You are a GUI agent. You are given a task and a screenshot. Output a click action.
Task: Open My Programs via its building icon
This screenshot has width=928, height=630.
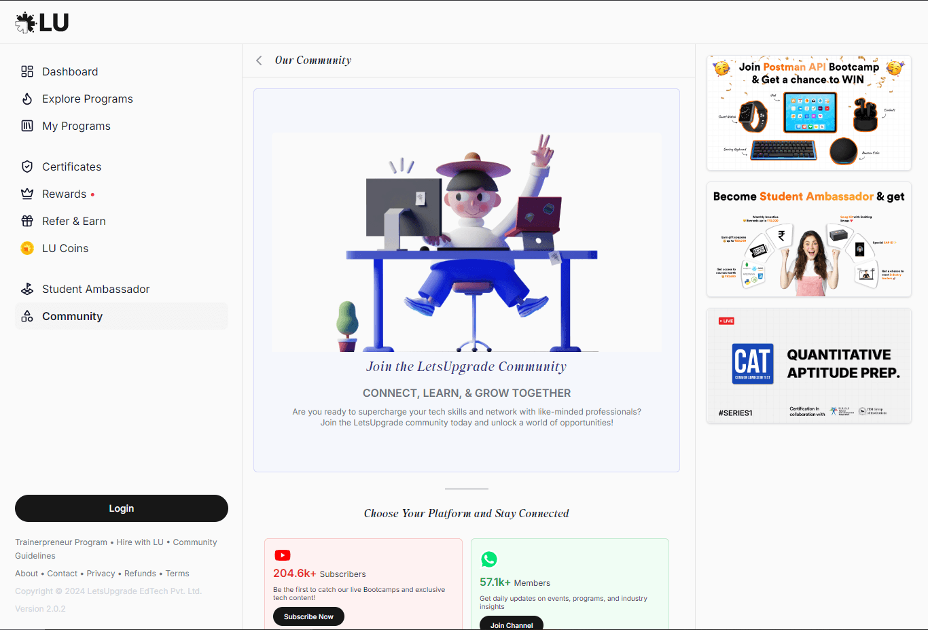pyautogui.click(x=27, y=125)
